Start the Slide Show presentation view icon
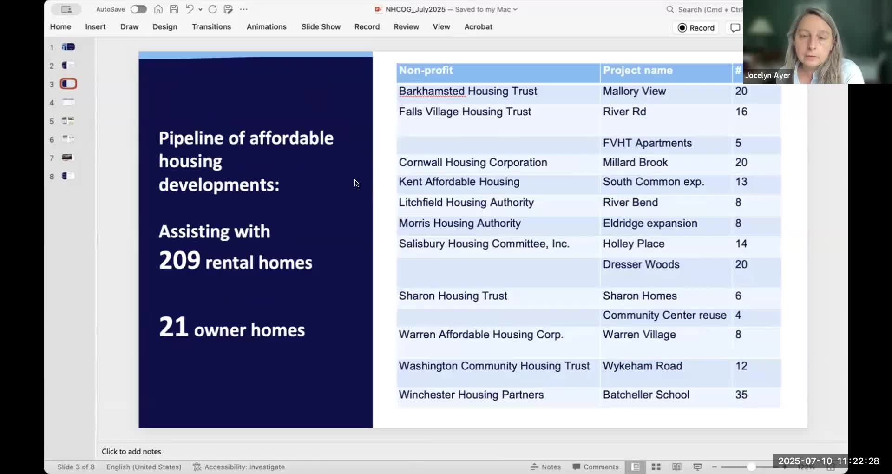 click(697, 467)
